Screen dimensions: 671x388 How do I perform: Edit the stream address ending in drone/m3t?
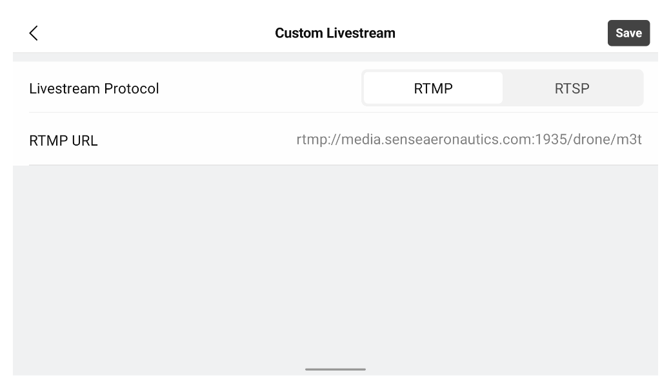click(x=469, y=140)
